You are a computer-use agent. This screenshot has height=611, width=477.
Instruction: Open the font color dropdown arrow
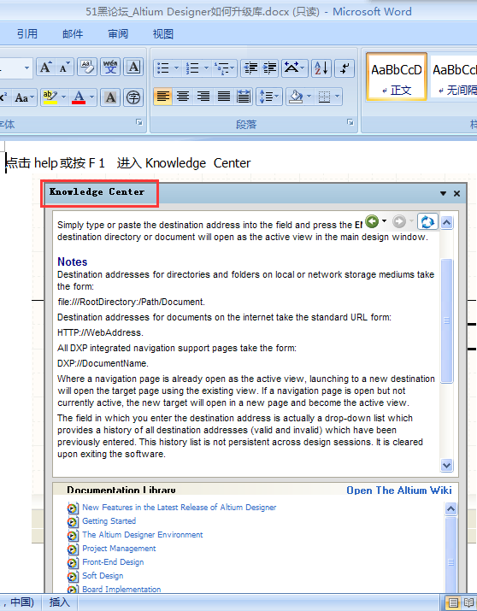click(x=92, y=97)
